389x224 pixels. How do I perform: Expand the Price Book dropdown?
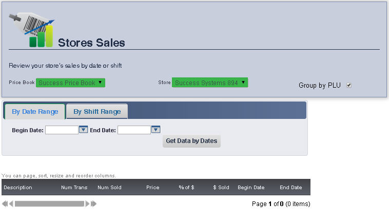point(70,83)
